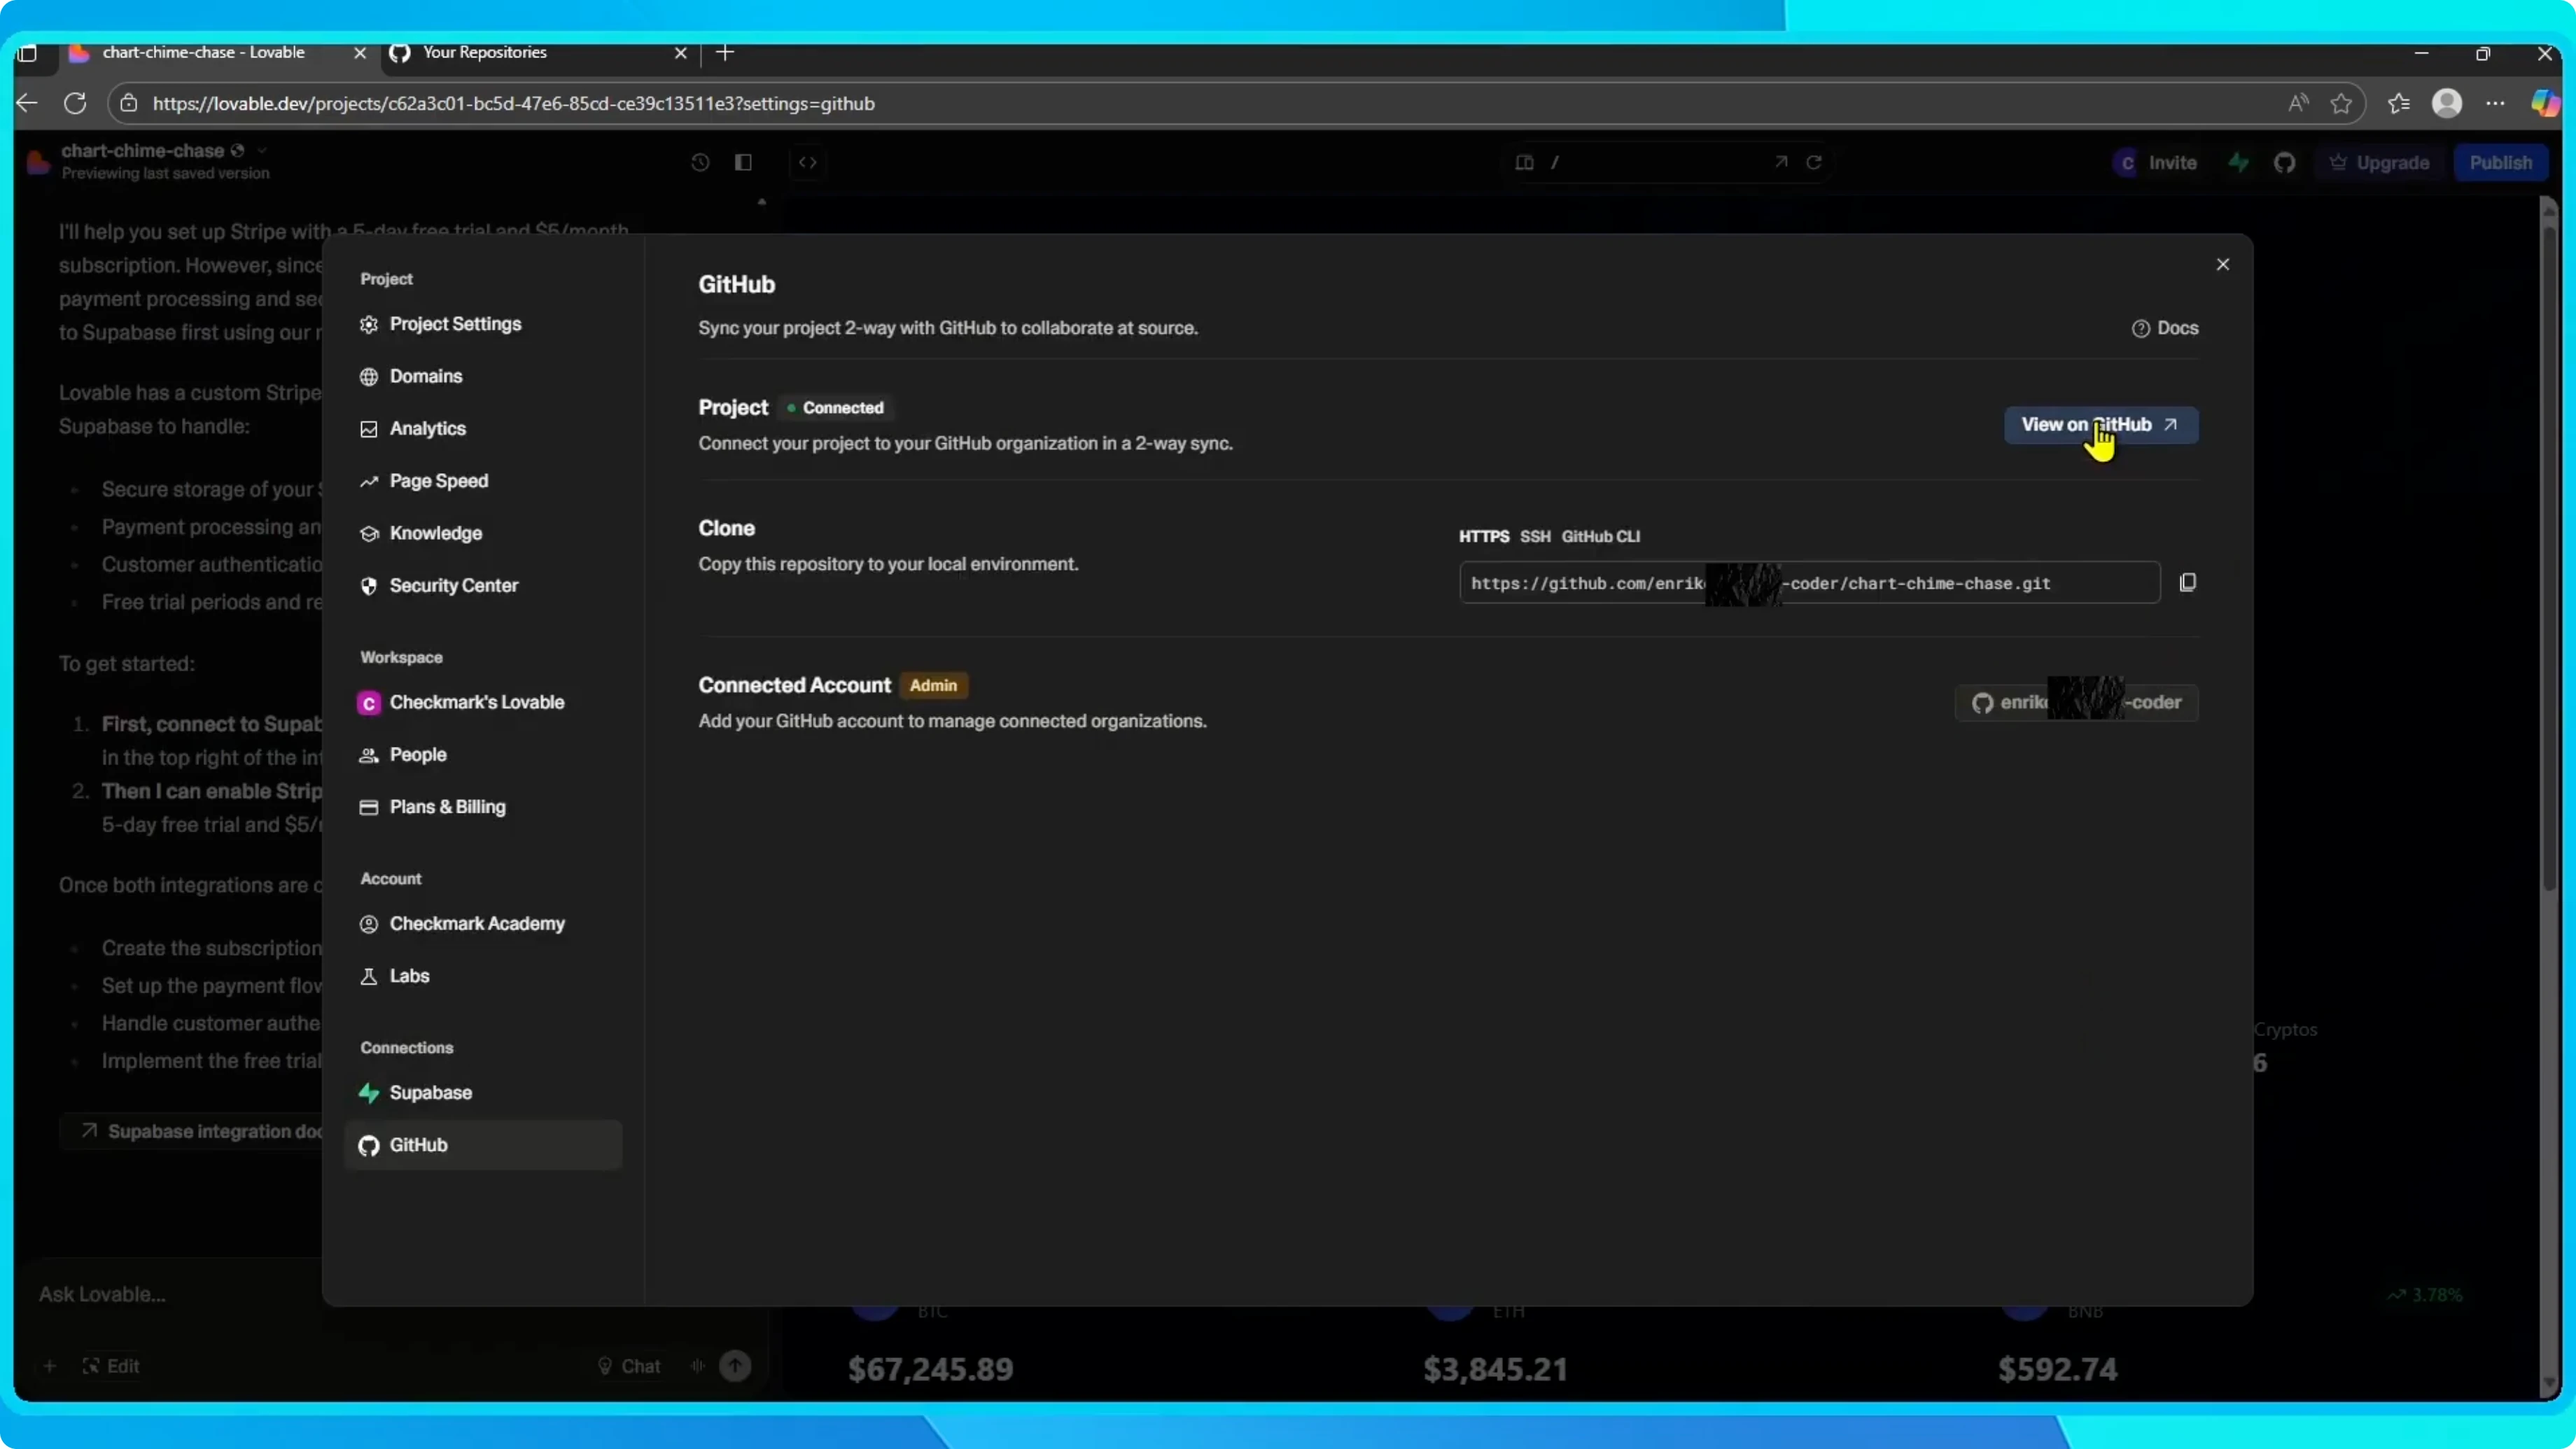Click the device preview icon

coord(1524,162)
